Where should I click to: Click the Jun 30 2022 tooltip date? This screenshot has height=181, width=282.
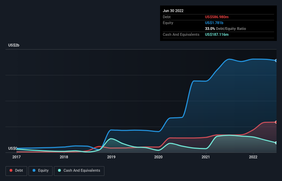point(173,11)
